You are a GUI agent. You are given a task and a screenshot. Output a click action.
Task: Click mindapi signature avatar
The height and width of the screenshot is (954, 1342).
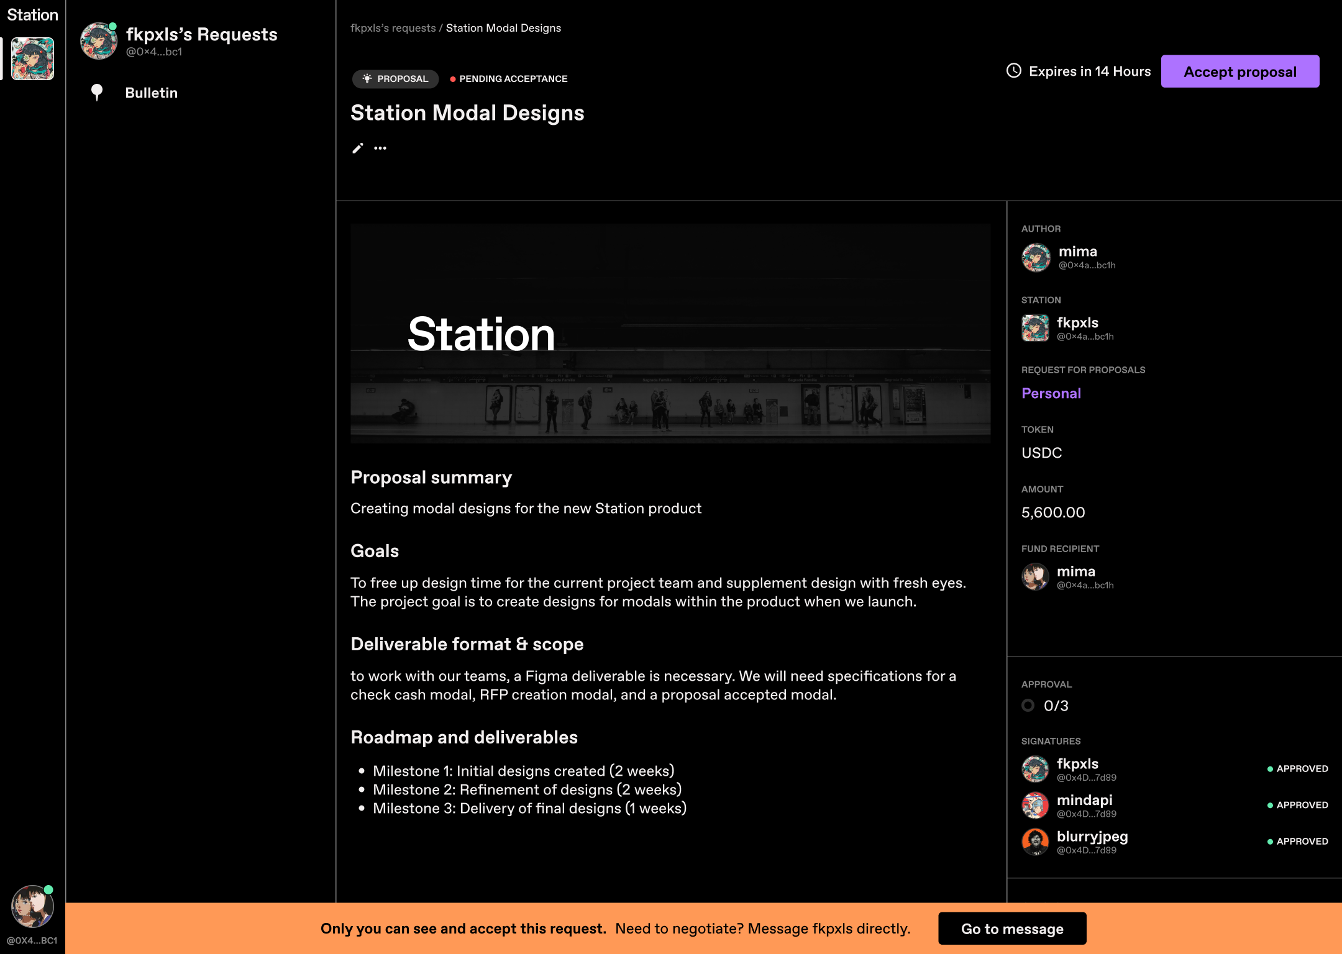(x=1035, y=806)
